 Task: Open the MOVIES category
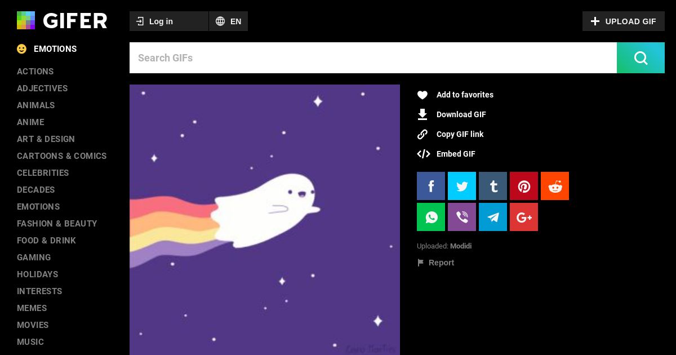click(33, 325)
